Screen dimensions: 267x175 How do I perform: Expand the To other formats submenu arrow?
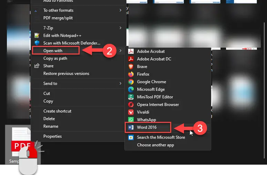point(120,10)
